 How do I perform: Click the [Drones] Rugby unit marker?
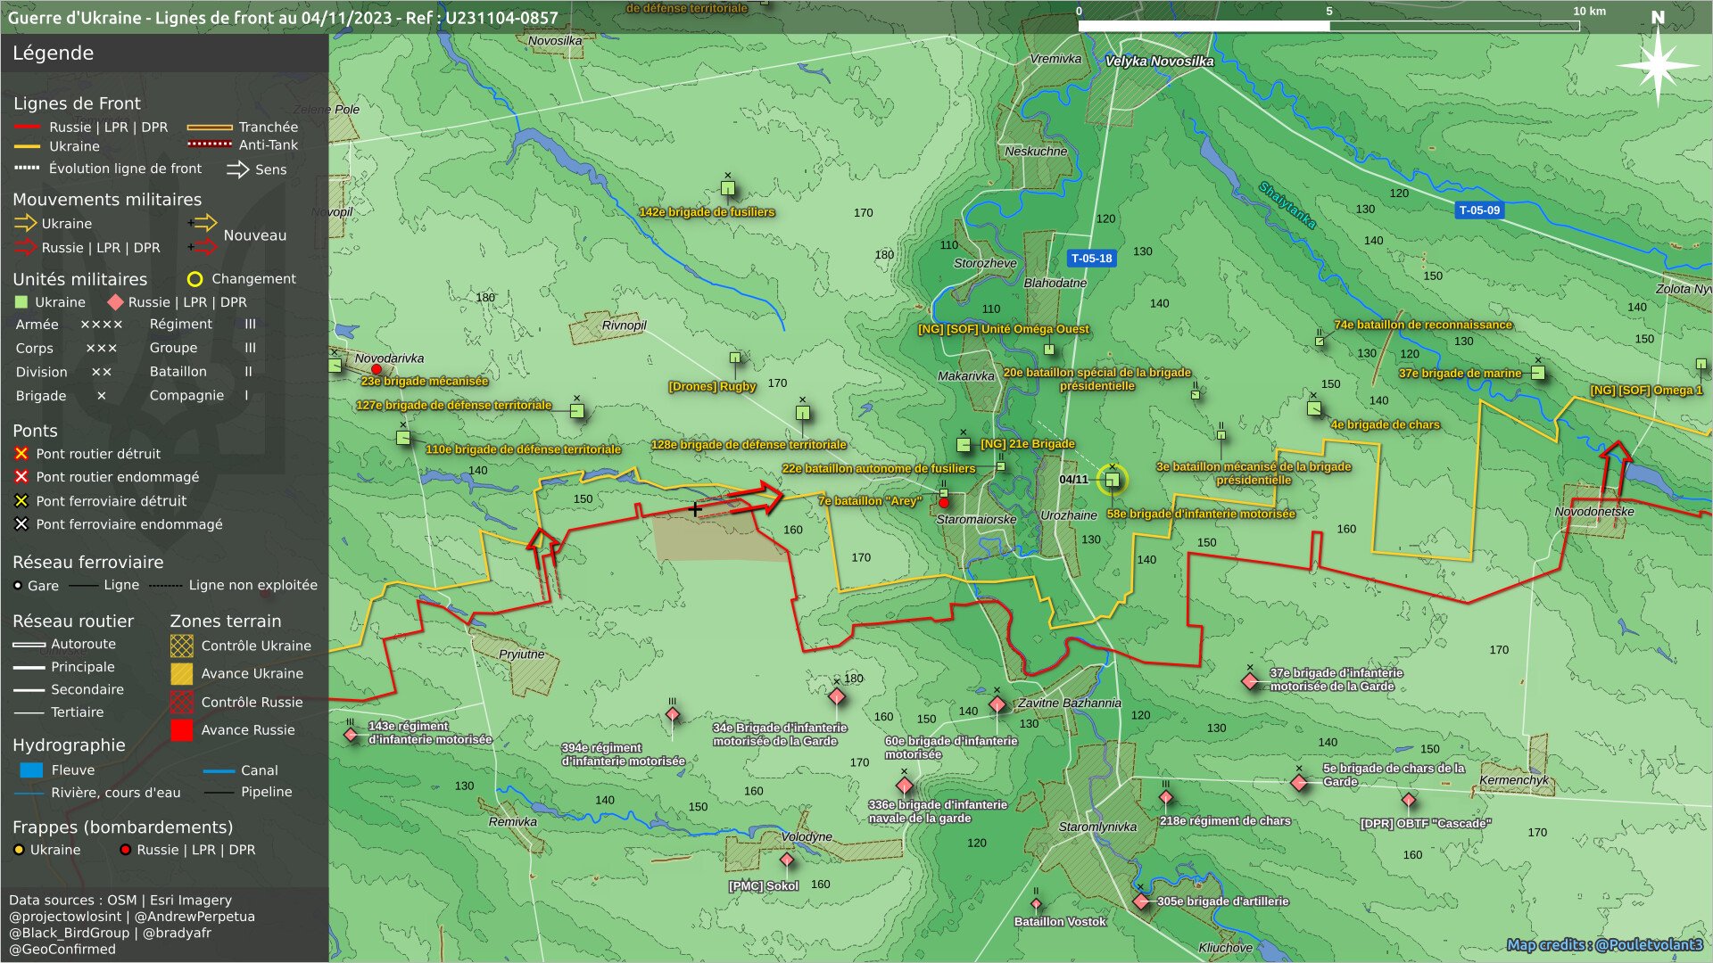(735, 358)
